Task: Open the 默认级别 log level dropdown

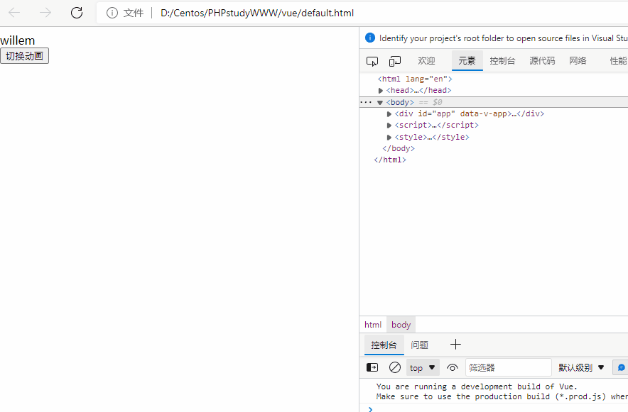Action: [x=581, y=367]
